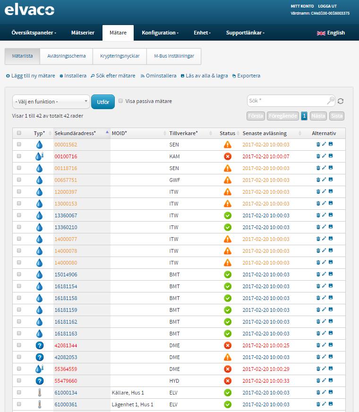Click pagination page 1 button
This screenshot has width=359, height=412.
304,116
